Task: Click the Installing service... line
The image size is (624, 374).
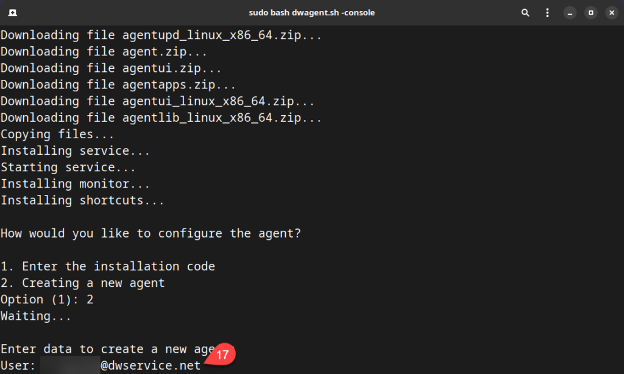Action: [76, 150]
